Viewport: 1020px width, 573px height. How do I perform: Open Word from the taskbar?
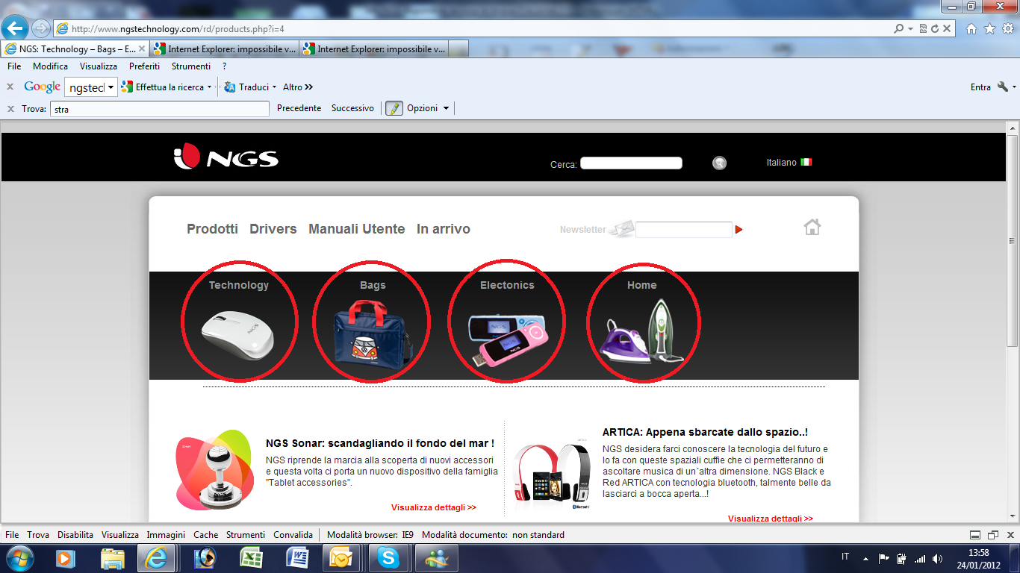[296, 557]
